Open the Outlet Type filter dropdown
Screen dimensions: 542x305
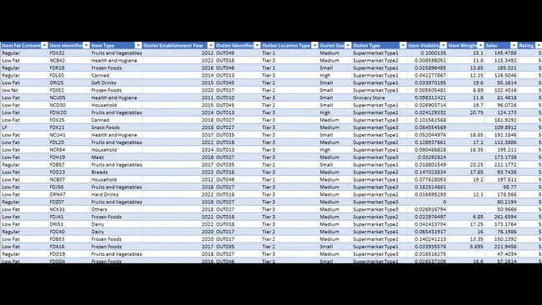(x=403, y=46)
